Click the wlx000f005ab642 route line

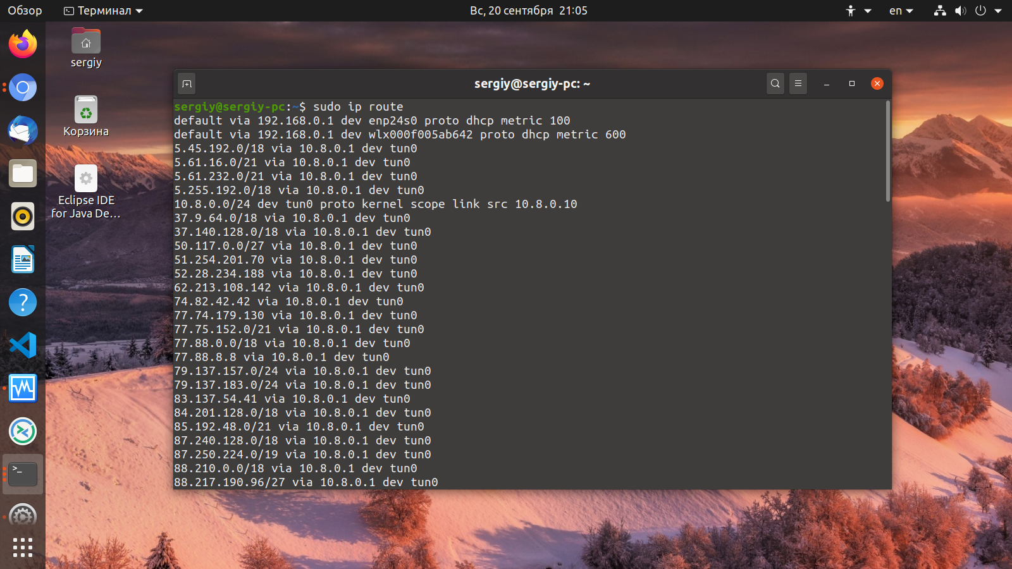pos(400,135)
